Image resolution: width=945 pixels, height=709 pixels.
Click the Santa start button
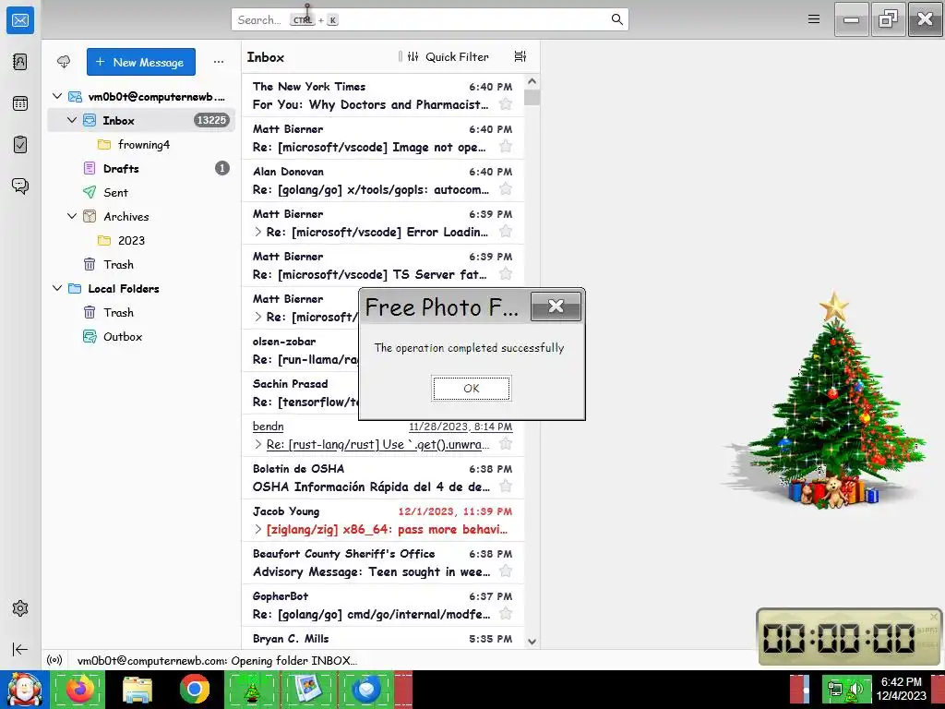[x=24, y=690]
